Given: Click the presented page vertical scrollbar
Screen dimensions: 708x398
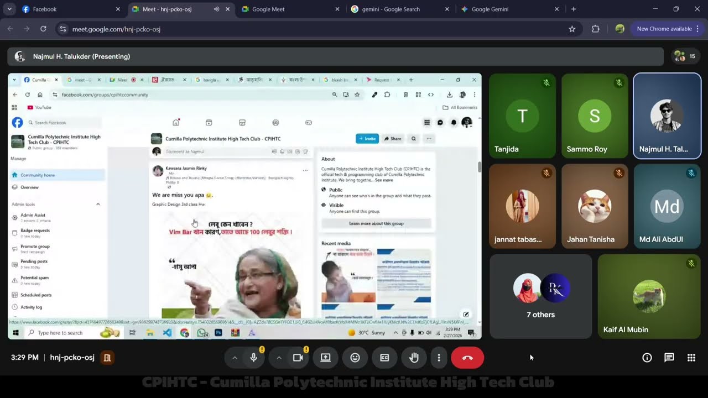Looking at the screenshot, I should [x=479, y=167].
